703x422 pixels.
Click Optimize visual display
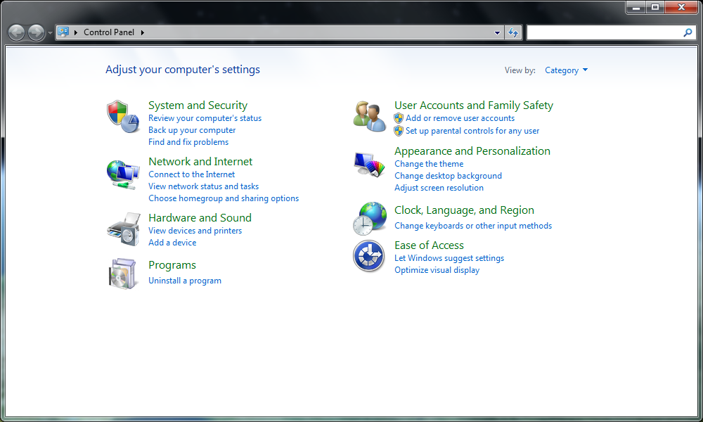click(437, 270)
